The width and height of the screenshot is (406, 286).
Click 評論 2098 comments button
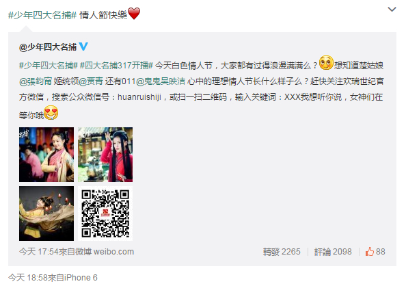(x=333, y=252)
